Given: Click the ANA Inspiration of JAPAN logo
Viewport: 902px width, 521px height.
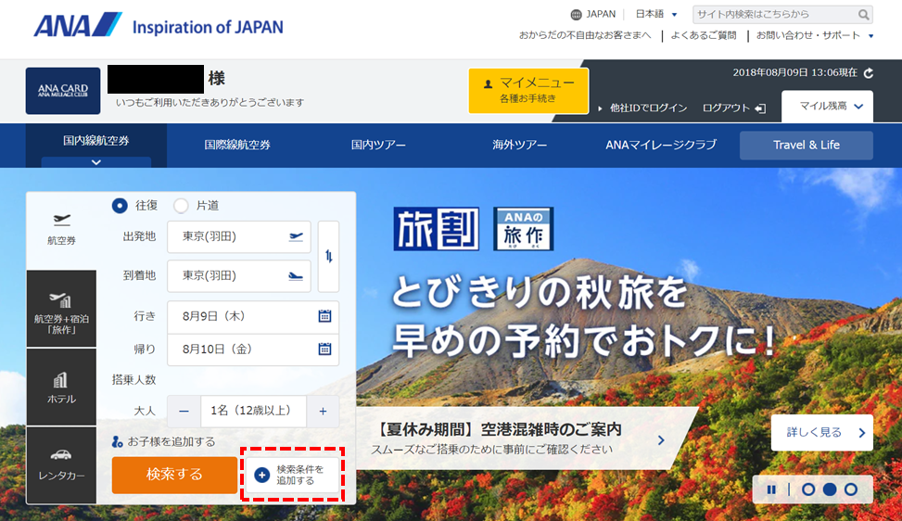Looking at the screenshot, I should coord(159,25).
